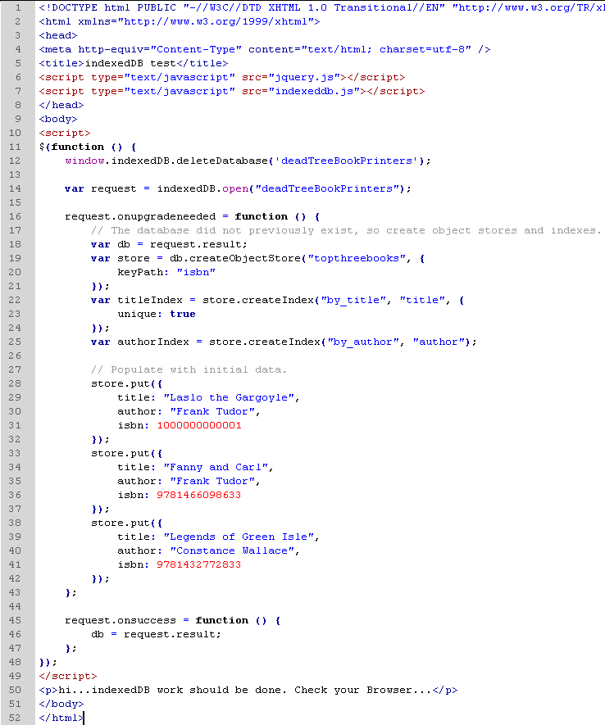
Task: Click title "Laslo the Gargoyle"
Action: pyautogui.click(x=230, y=397)
